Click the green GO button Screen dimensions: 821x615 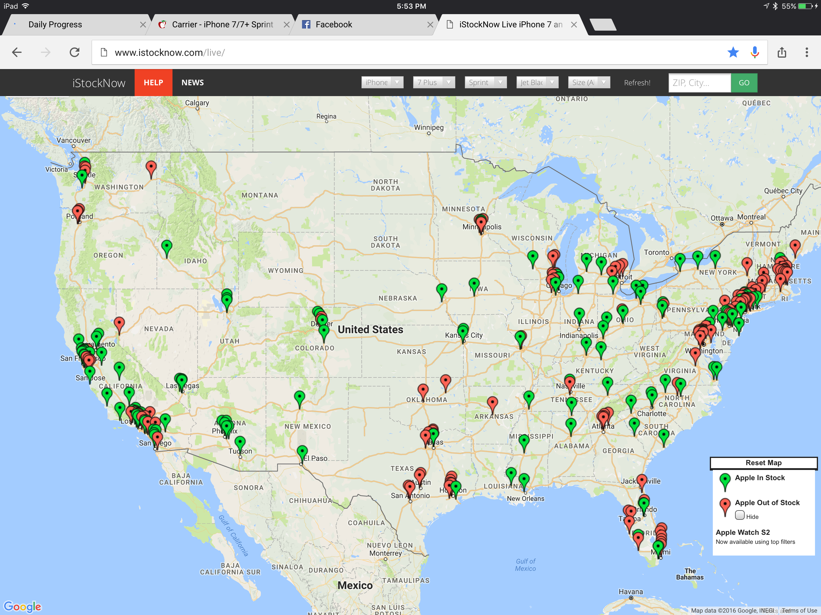point(744,83)
